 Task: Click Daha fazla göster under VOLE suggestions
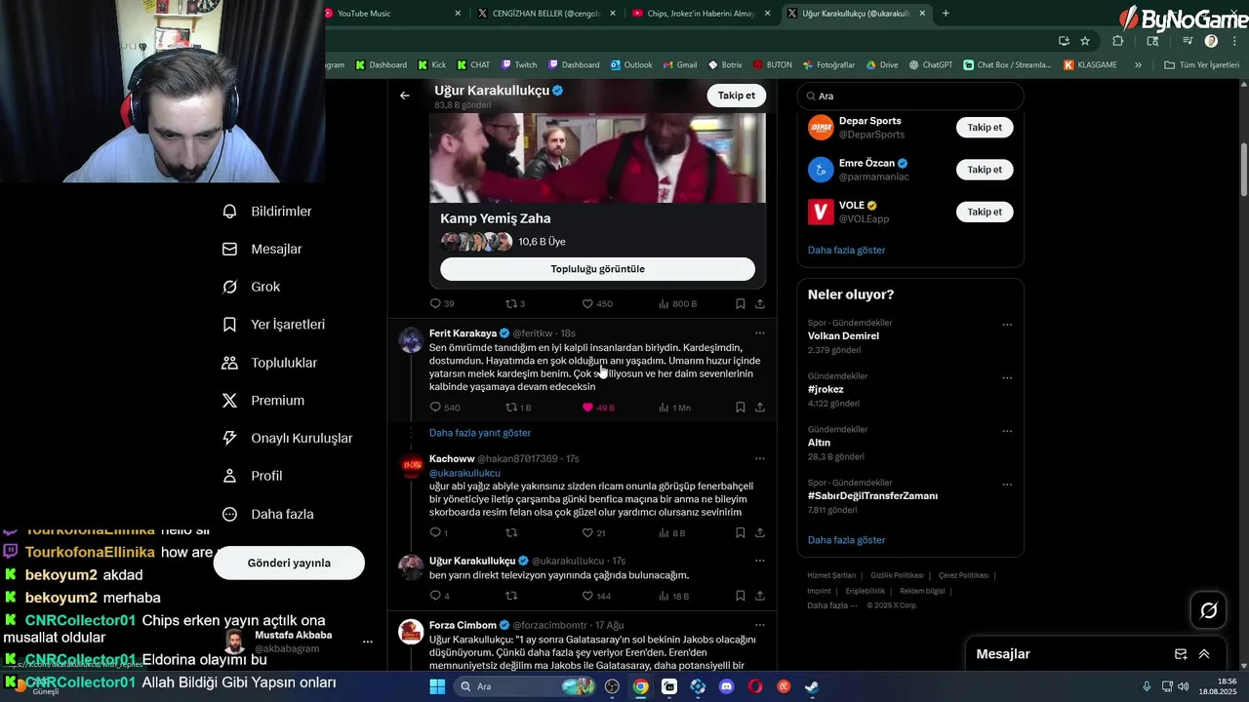pyautogui.click(x=846, y=251)
